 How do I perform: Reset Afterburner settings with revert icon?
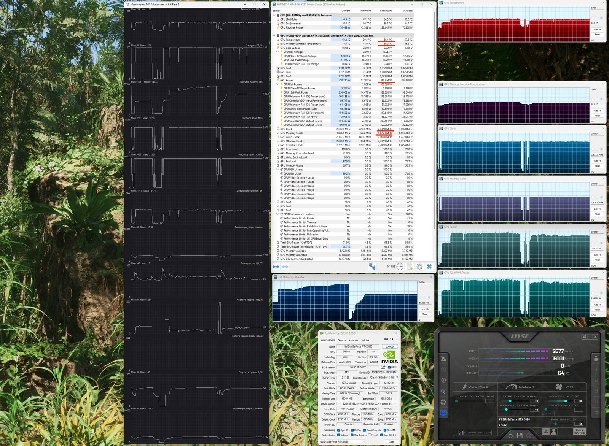[510, 436]
